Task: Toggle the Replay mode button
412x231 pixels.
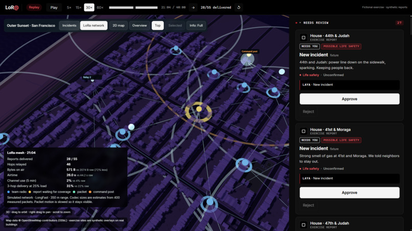Action: [x=34, y=7]
